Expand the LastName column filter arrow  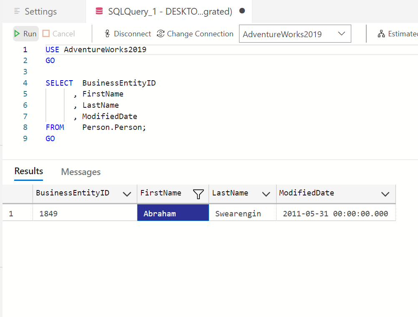point(265,194)
